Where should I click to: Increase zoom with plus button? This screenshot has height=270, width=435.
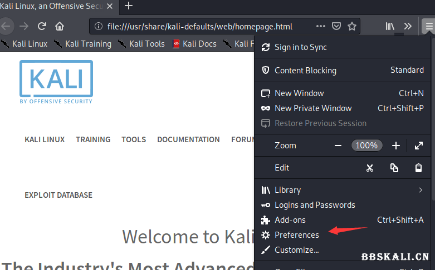click(x=395, y=146)
